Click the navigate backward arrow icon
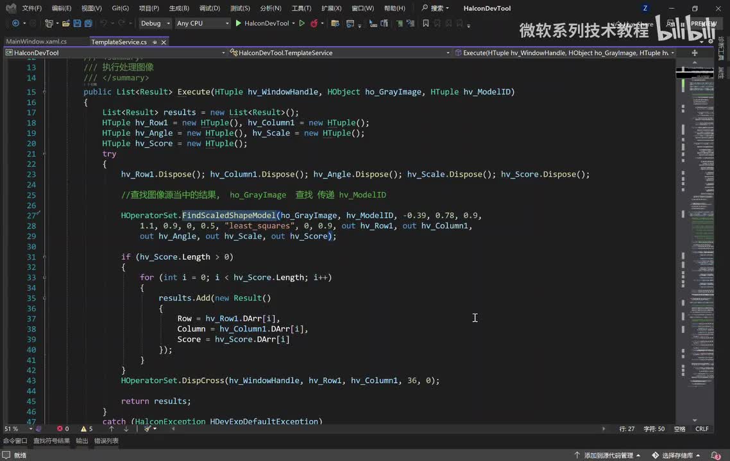 (15, 23)
